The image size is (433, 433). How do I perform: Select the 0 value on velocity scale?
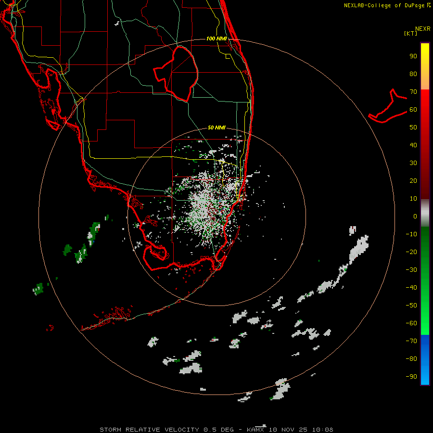point(415,216)
